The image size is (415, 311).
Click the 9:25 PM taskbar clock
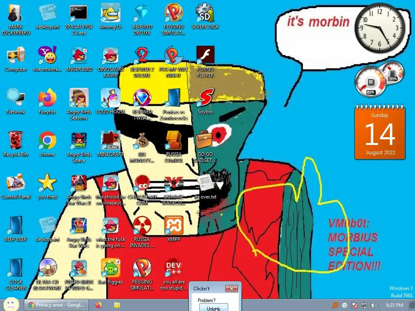[x=394, y=305]
